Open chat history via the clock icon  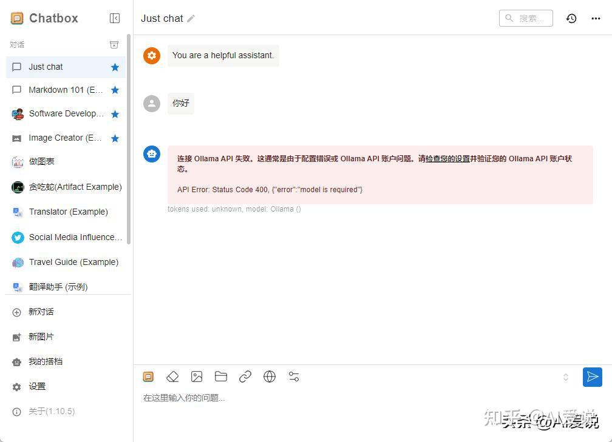pyautogui.click(x=571, y=18)
